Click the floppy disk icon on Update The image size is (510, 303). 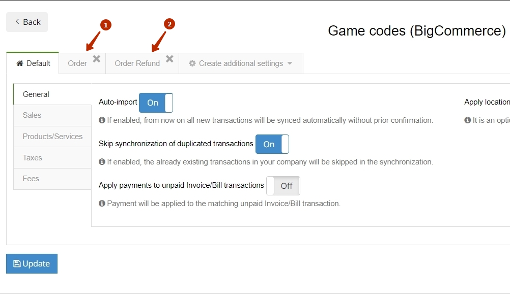coord(17,264)
